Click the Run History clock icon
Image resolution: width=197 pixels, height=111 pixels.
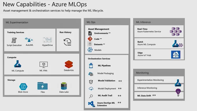click(x=68, y=42)
